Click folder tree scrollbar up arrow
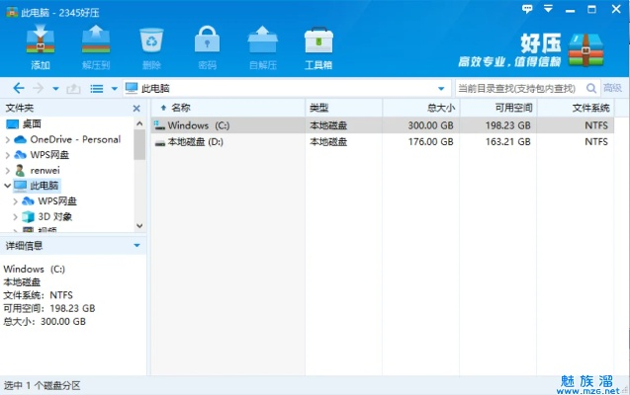Viewport: 630px width, 395px height. pos(139,123)
